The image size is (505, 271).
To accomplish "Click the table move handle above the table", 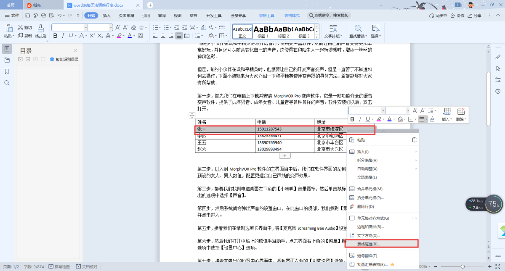I will pyautogui.click(x=192, y=115).
